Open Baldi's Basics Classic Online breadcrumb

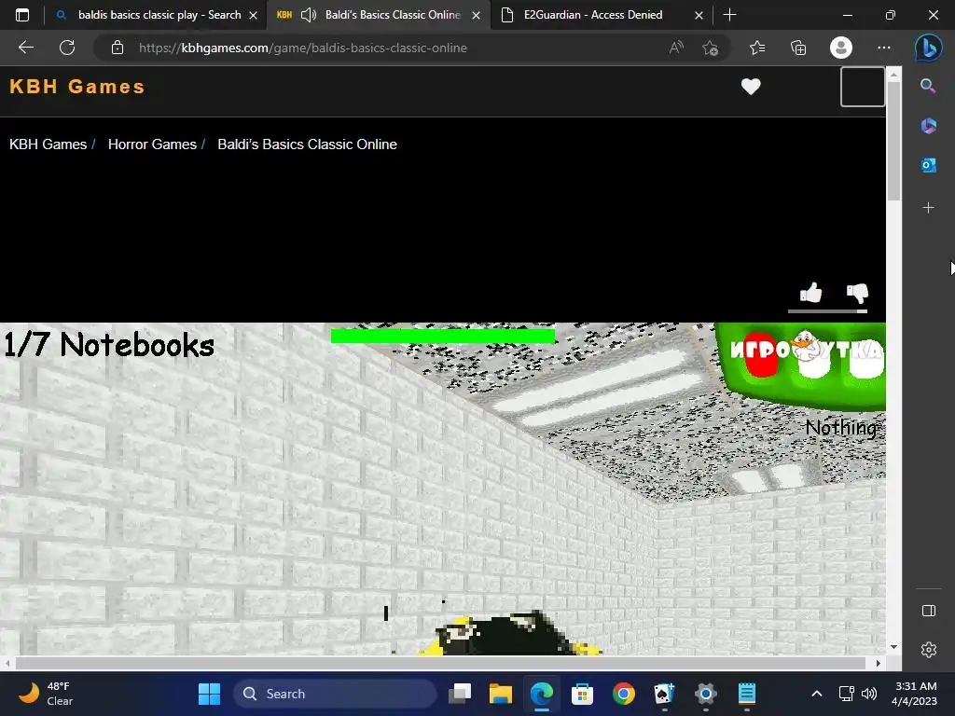[307, 145]
